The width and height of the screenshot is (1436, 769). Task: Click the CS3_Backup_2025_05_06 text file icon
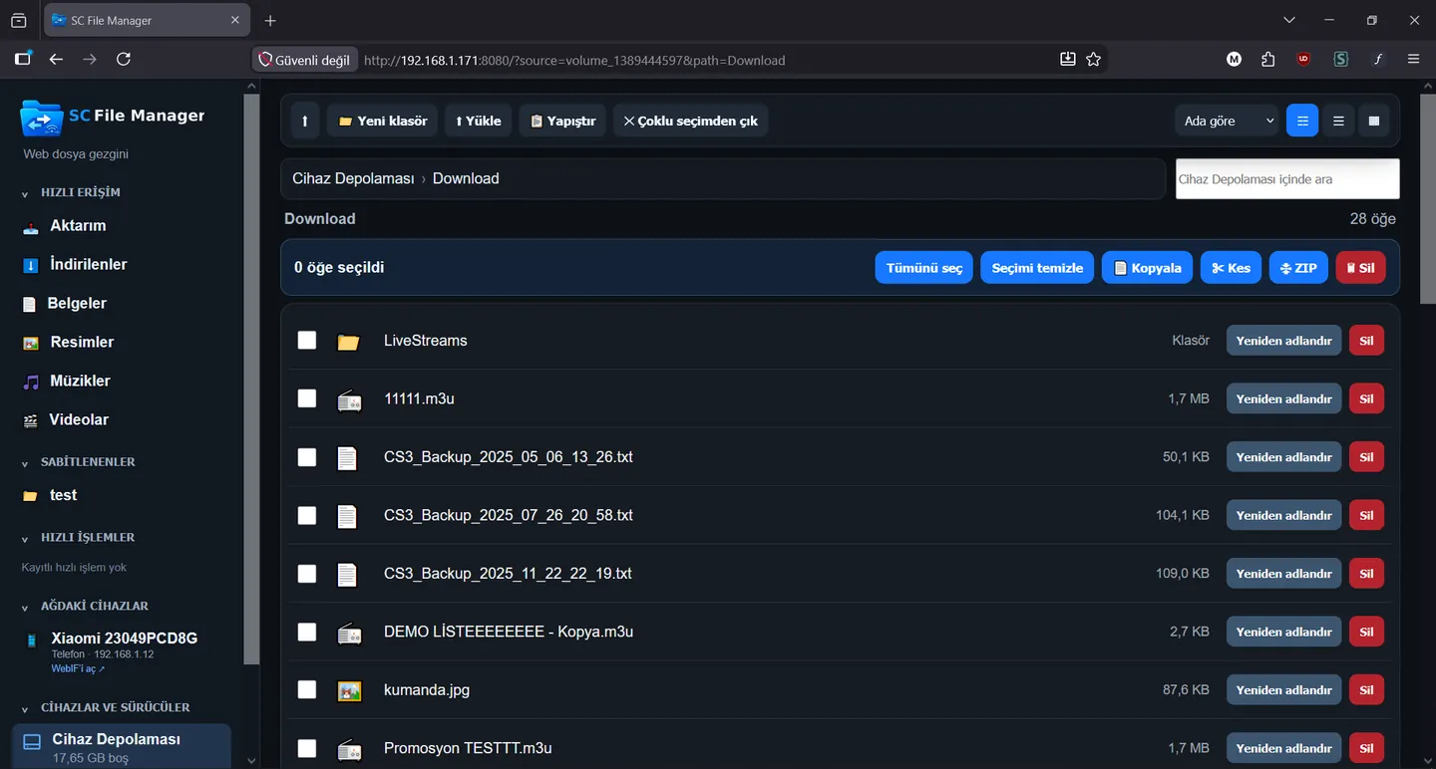pos(346,457)
